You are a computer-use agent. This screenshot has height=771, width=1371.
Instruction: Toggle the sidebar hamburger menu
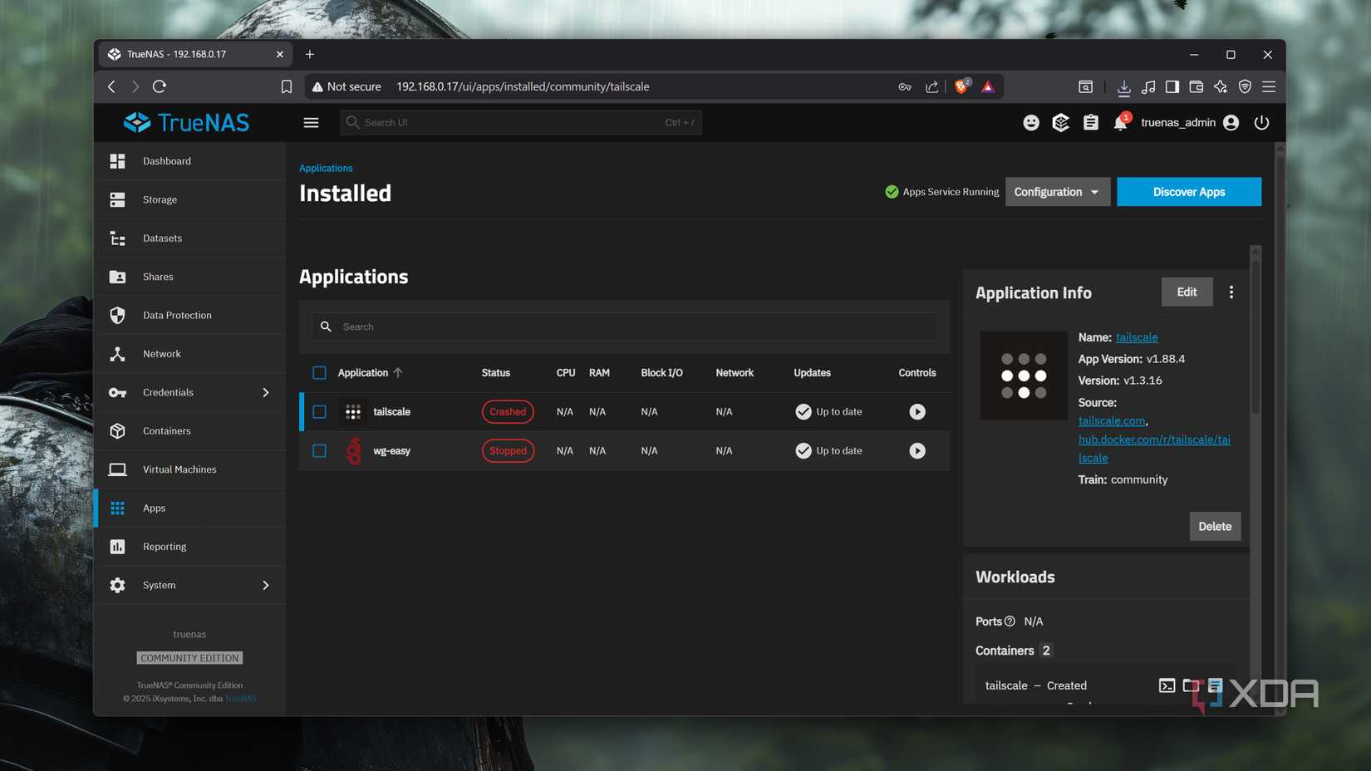(x=311, y=123)
